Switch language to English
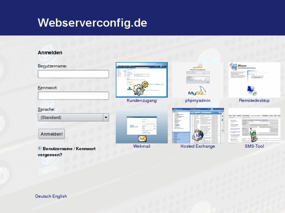Screen dimensions: 285x213 click(60, 196)
